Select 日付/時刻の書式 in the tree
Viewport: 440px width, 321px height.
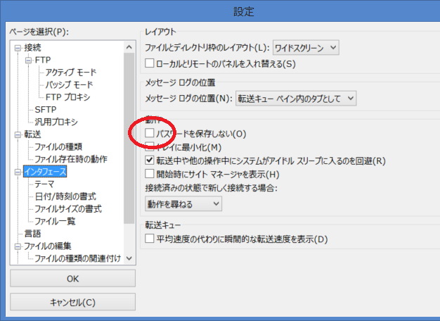coord(65,196)
